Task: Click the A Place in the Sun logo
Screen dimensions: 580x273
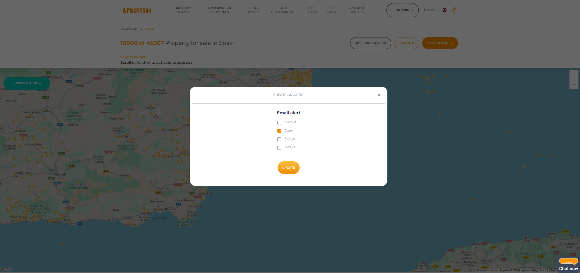Action: 137,11
